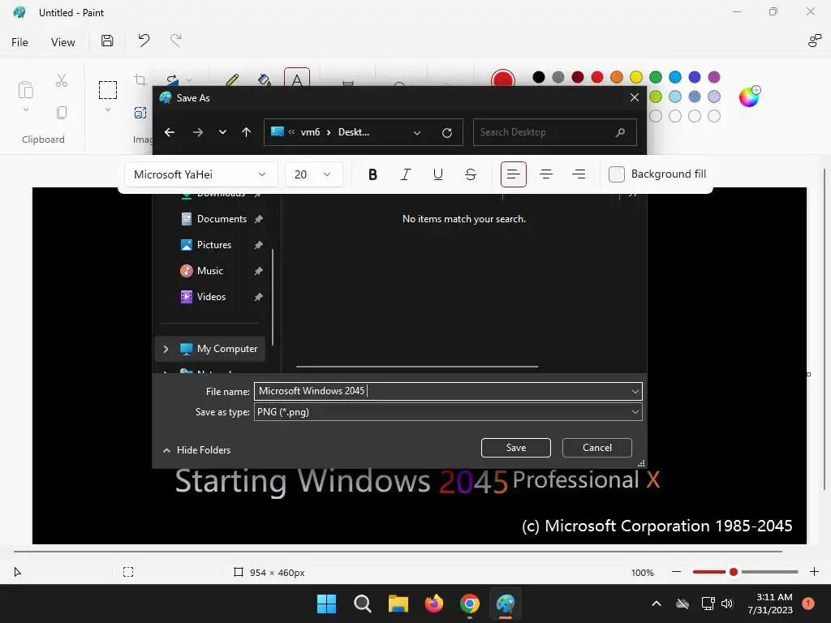This screenshot has height=623, width=831.
Task: Go back in Save As dialog
Action: (170, 132)
